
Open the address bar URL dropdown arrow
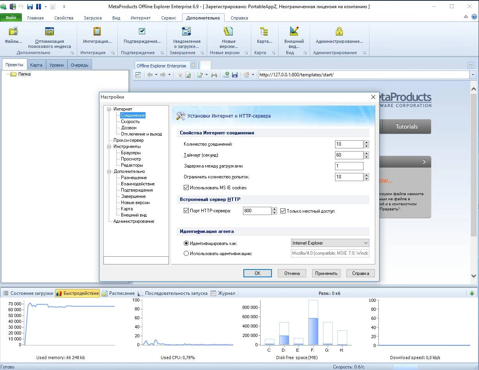click(473, 75)
